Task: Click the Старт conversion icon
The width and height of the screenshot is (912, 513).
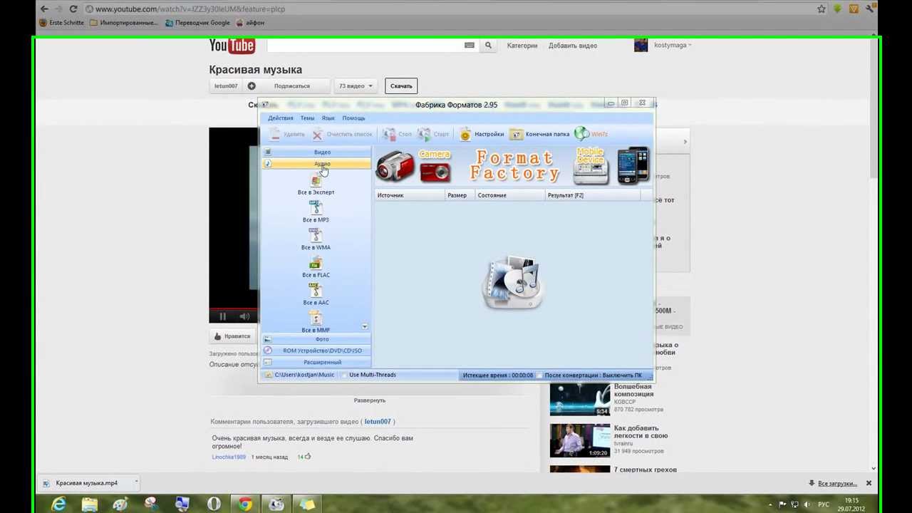Action: point(424,134)
